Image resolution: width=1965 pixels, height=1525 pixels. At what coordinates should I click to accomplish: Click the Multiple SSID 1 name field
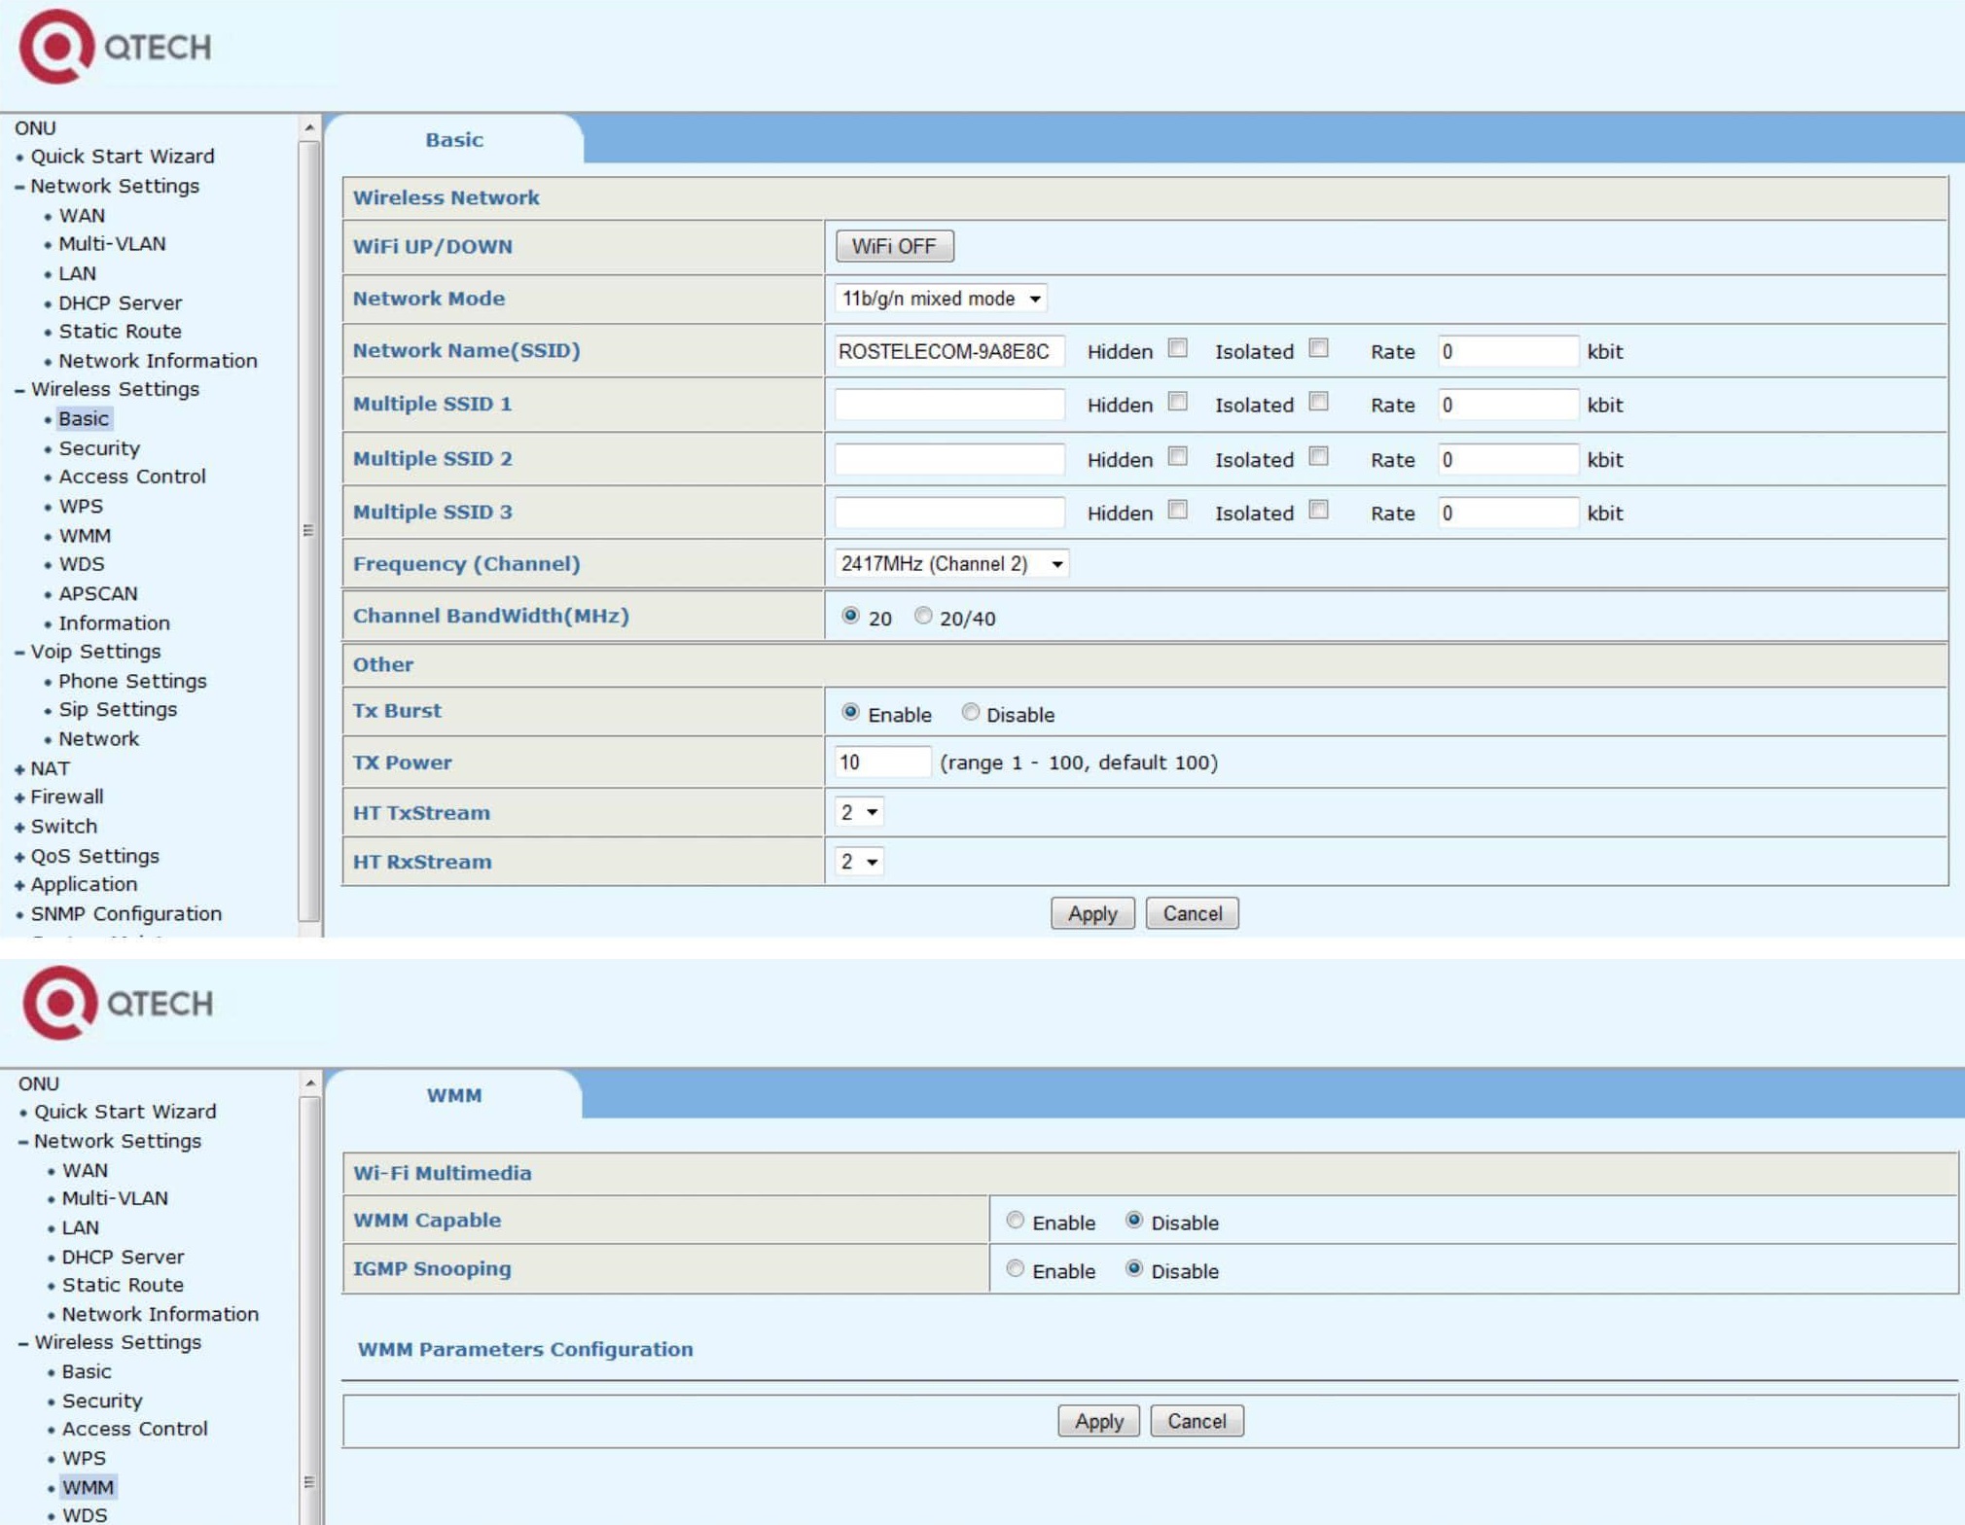949,405
